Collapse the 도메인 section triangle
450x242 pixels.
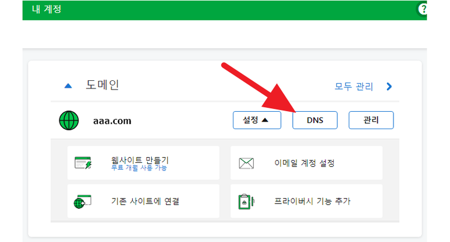68,86
